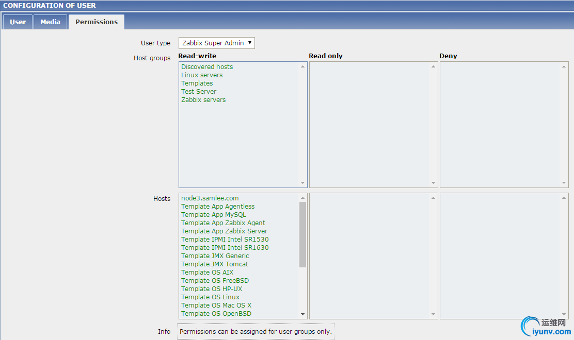
Task: Select Template OS AIX host
Action: (x=207, y=273)
